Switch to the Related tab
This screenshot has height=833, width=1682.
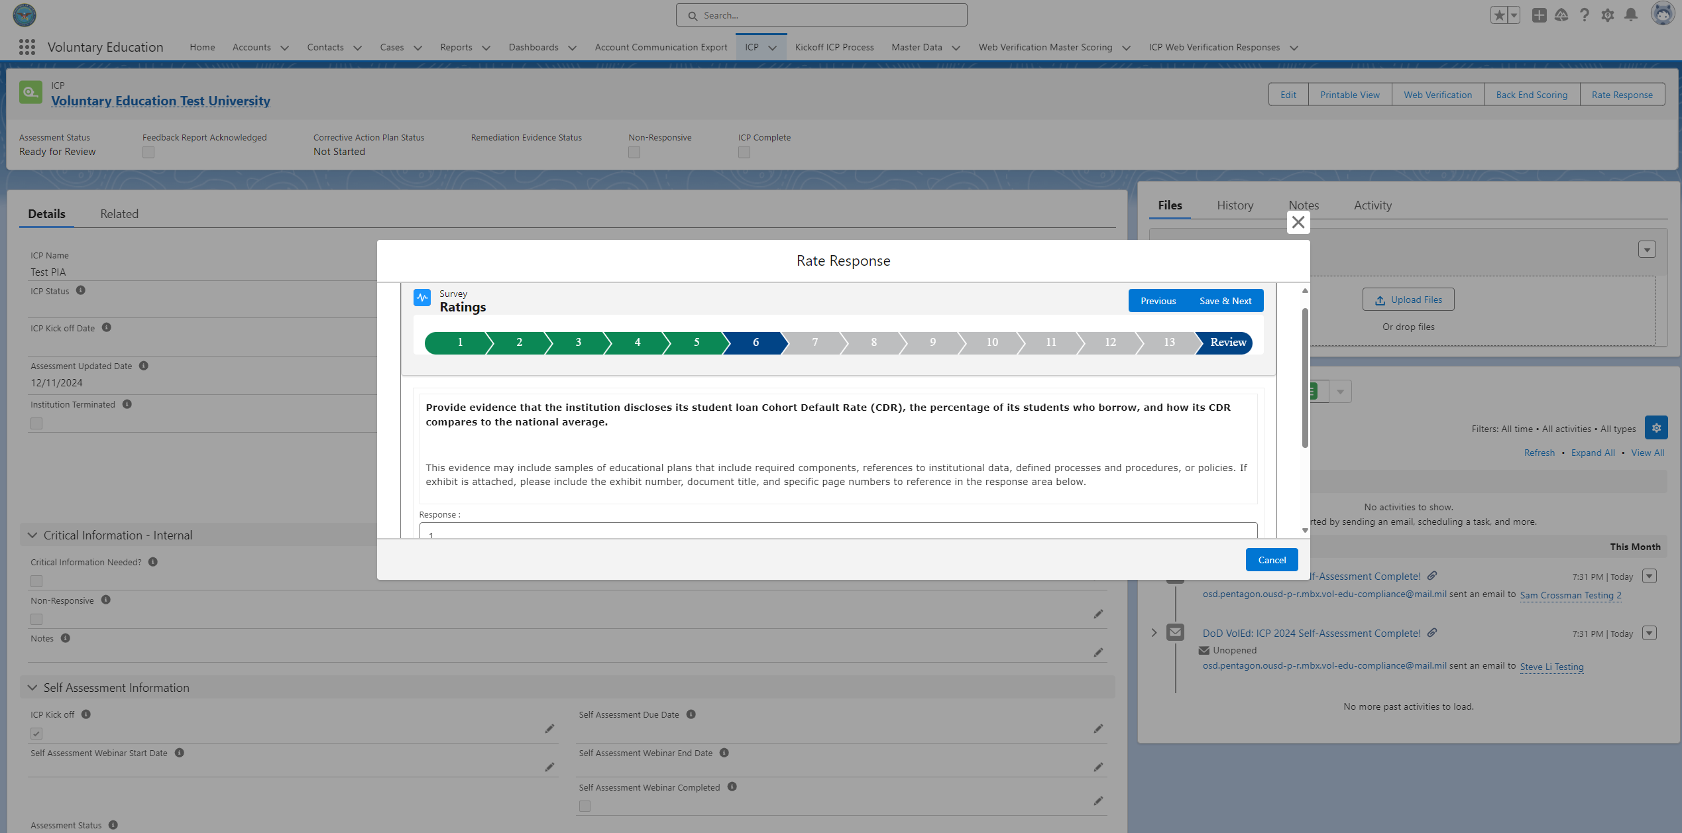click(x=119, y=214)
